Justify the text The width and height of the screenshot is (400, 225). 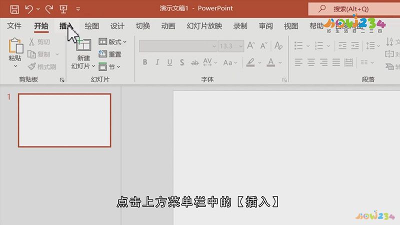coord(336,62)
